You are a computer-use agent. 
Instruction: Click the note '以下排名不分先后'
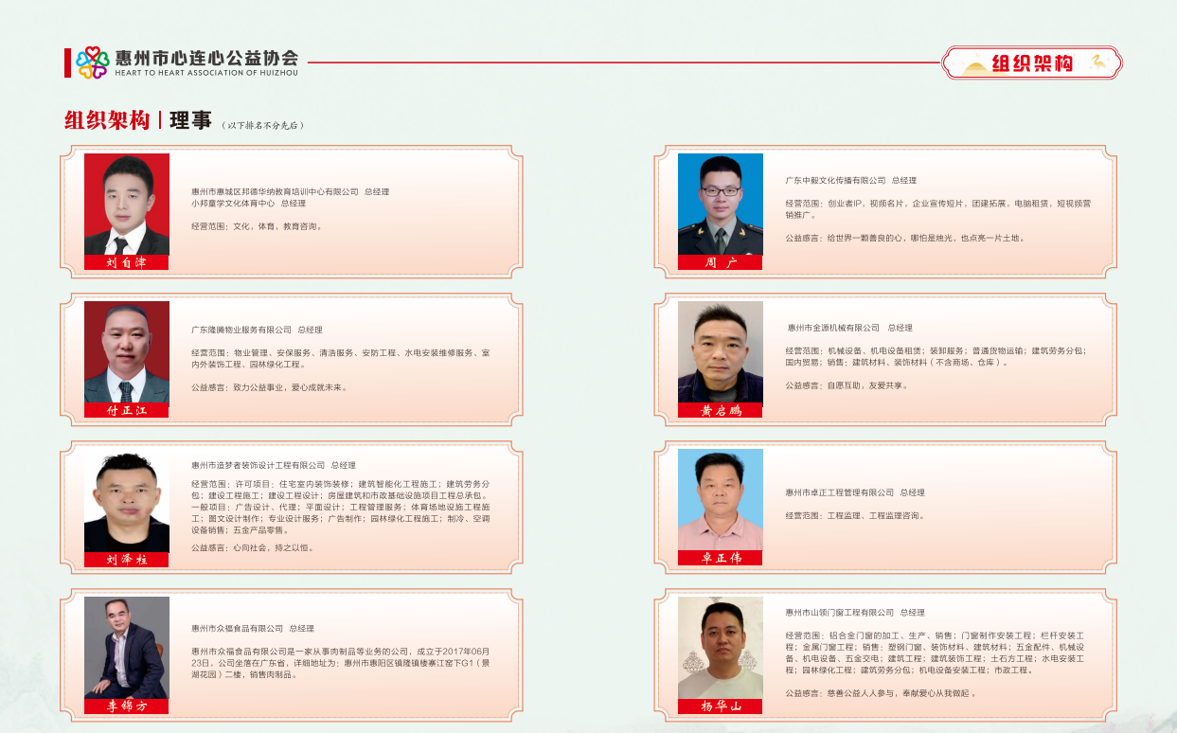click(x=263, y=125)
